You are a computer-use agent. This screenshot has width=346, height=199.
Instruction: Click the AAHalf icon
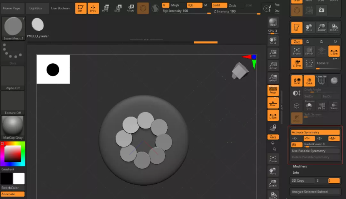[x=273, y=78]
